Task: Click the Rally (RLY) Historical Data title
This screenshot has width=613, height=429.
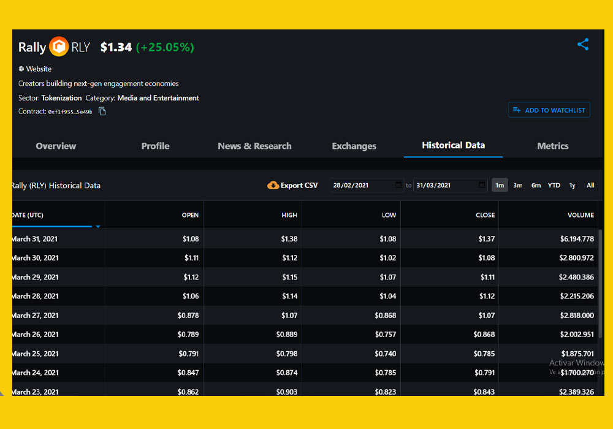Action: 56,186
